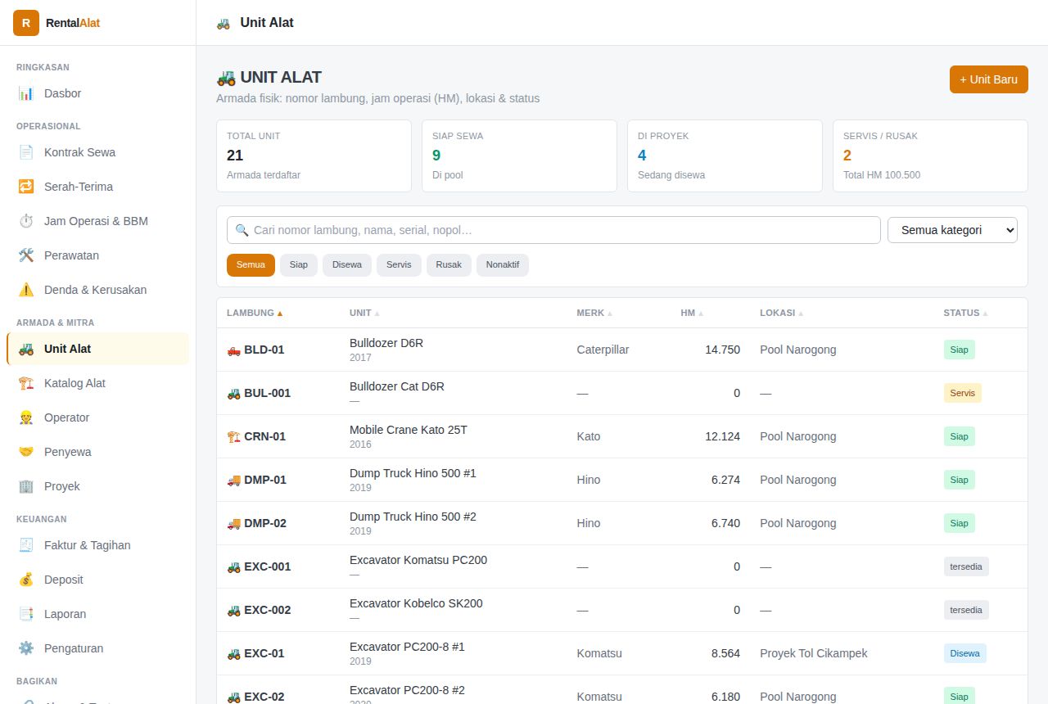The width and height of the screenshot is (1048, 704).
Task: Open the Semua kategori dropdown
Action: click(952, 230)
